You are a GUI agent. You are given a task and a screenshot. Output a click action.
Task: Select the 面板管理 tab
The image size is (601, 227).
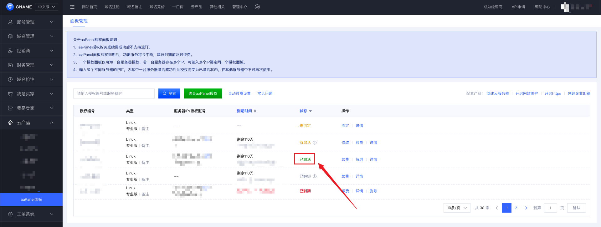[79, 21]
